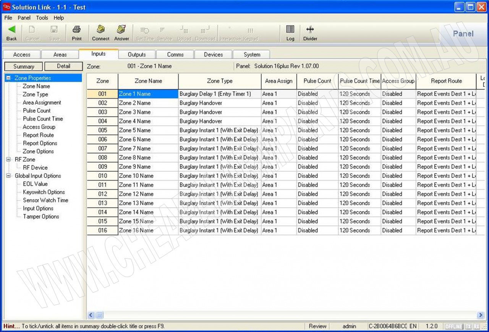Switch to the Access tab
Image resolution: width=489 pixels, height=332 pixels.
point(22,55)
